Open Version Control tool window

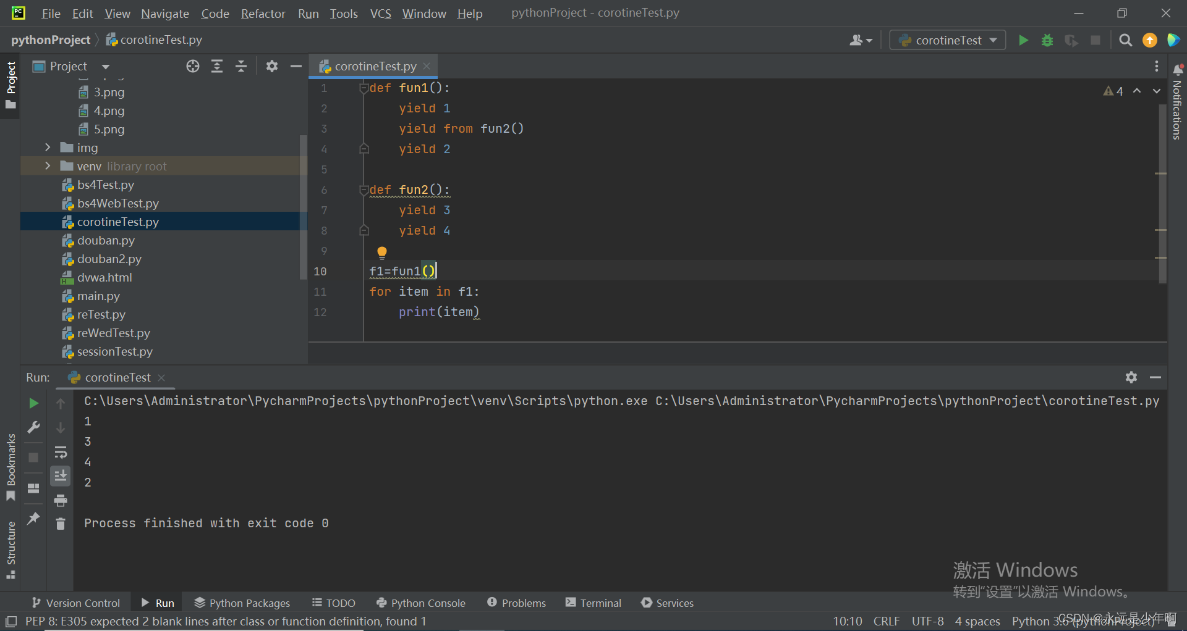[x=75, y=603]
